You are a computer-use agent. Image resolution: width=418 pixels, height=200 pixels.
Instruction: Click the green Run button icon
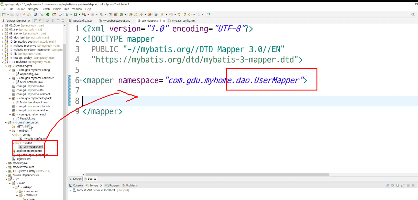pos(75,14)
